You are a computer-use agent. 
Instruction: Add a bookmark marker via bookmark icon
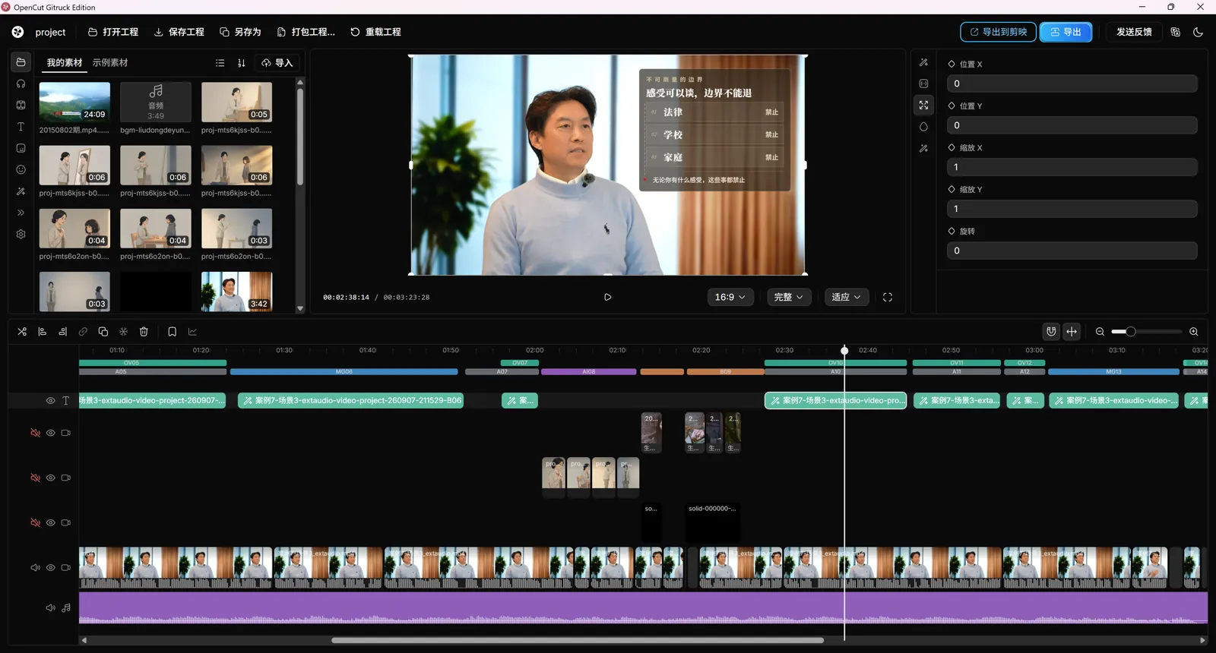coord(173,332)
